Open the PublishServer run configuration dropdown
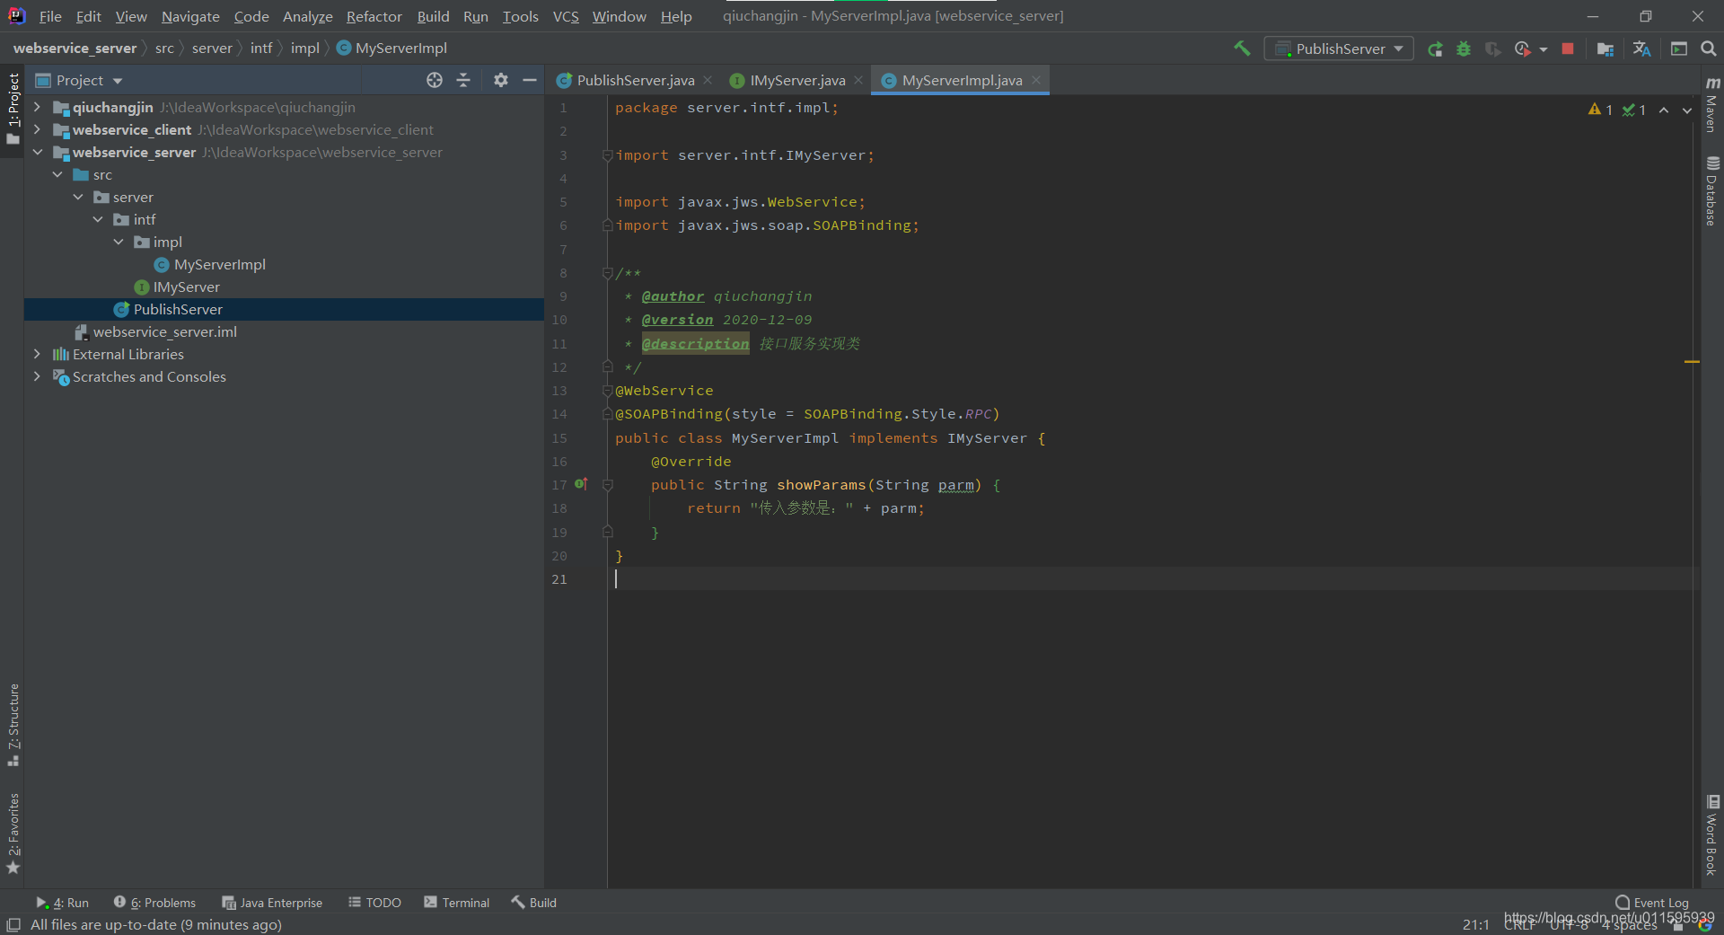The height and width of the screenshot is (935, 1724). pos(1400,49)
